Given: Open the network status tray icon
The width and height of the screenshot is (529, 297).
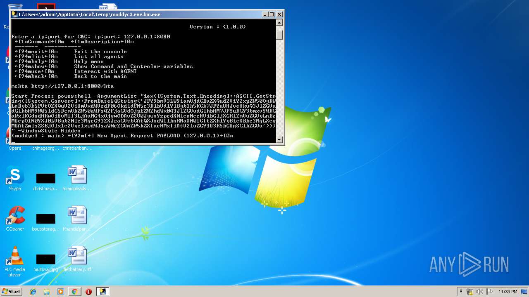Looking at the screenshot, I should tap(470, 292).
